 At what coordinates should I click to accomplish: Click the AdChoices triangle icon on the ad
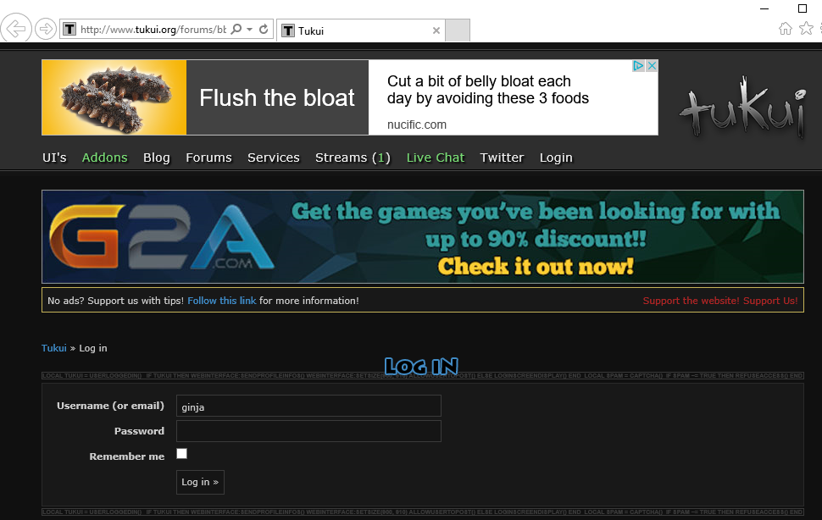[639, 66]
